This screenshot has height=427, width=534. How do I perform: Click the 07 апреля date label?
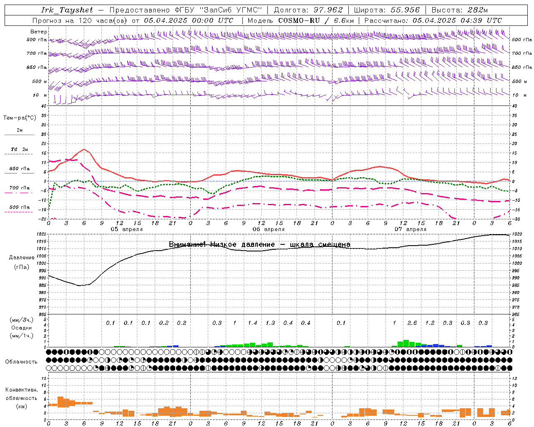click(x=411, y=229)
